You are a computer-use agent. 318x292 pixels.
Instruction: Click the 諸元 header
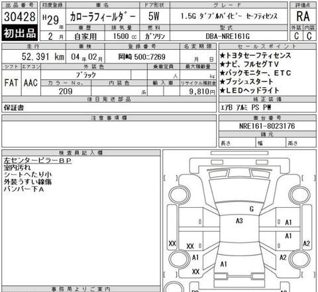[x=267, y=134]
